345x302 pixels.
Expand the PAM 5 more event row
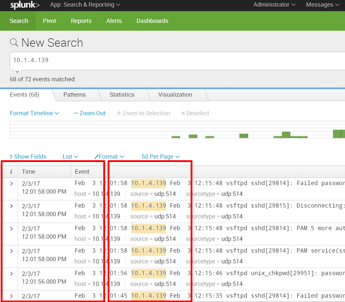pyautogui.click(x=12, y=229)
